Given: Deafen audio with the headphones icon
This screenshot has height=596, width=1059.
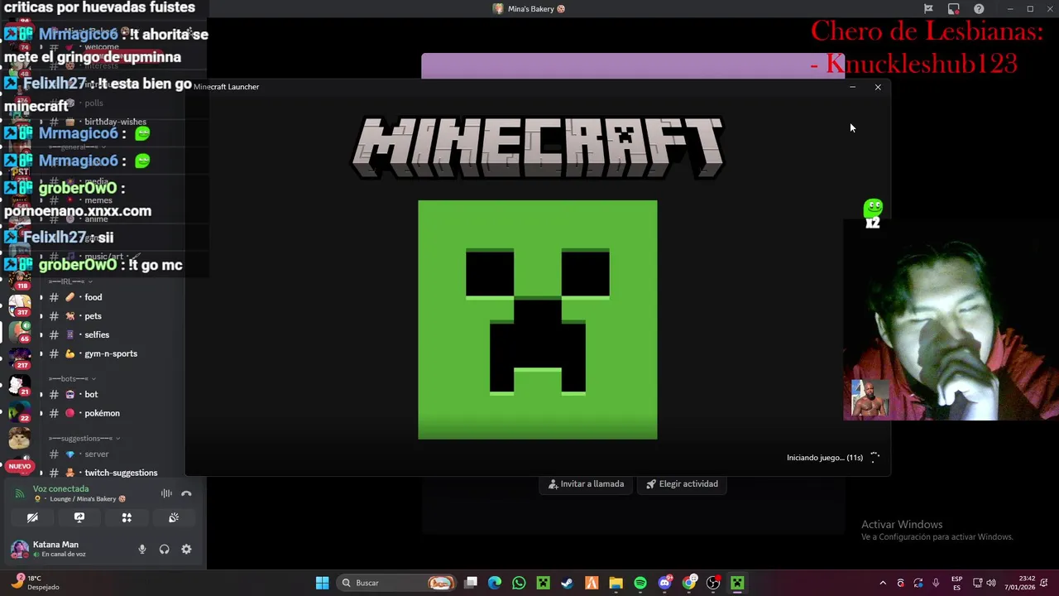Looking at the screenshot, I should coord(164,549).
